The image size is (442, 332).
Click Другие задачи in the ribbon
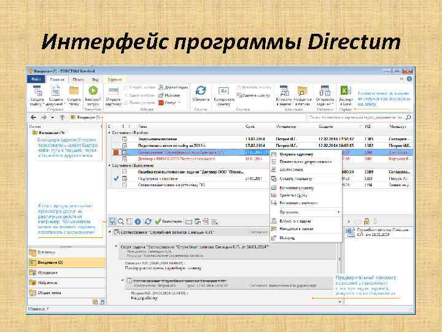click(x=173, y=87)
